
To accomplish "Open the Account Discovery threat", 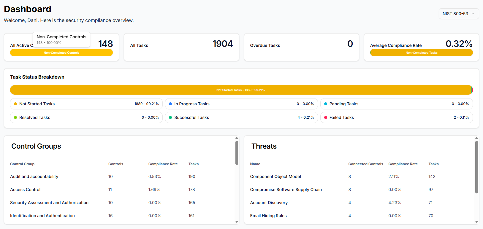I will pos(269,203).
